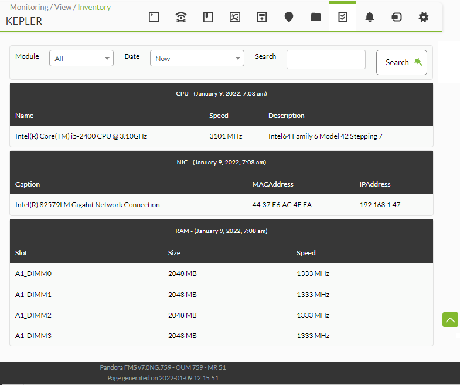Open the graphs chart icon tab

235,17
